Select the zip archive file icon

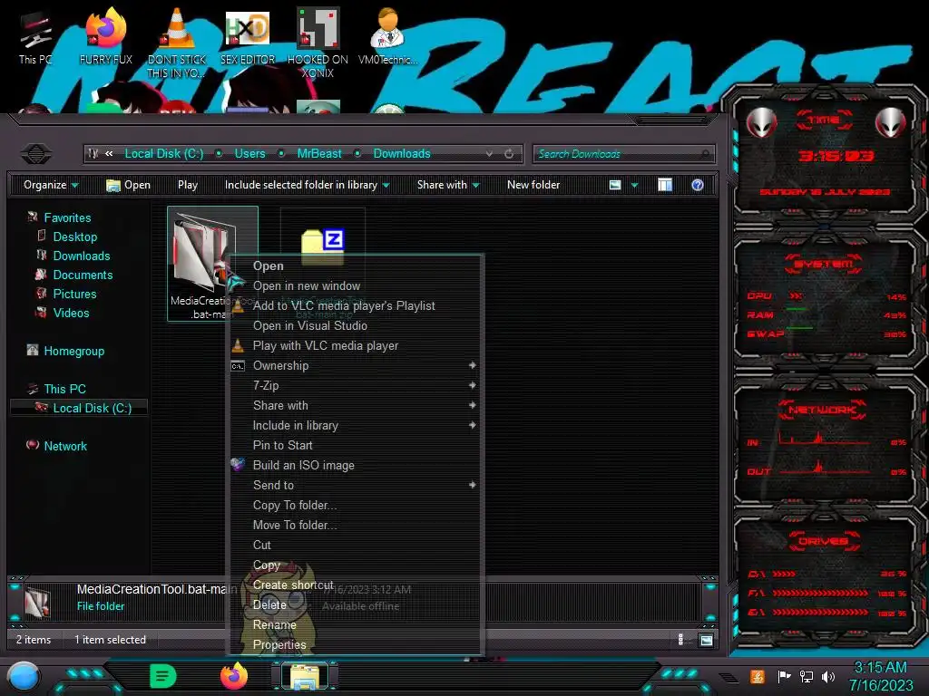(323, 246)
